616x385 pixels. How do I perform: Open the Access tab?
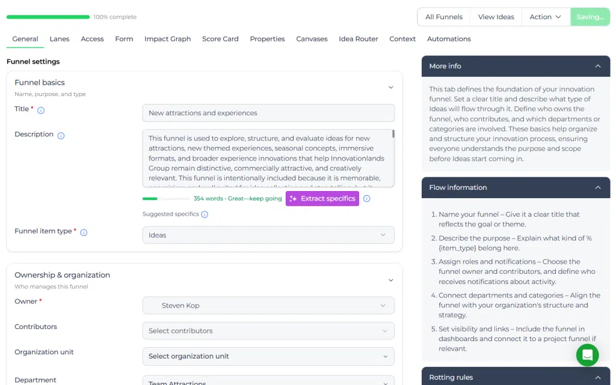coord(92,39)
